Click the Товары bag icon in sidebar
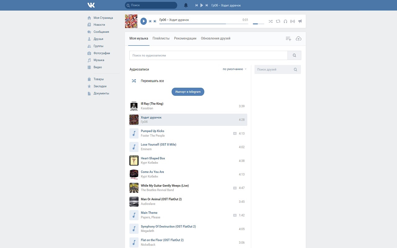Viewport: 397px width, 248px height. coord(89,79)
